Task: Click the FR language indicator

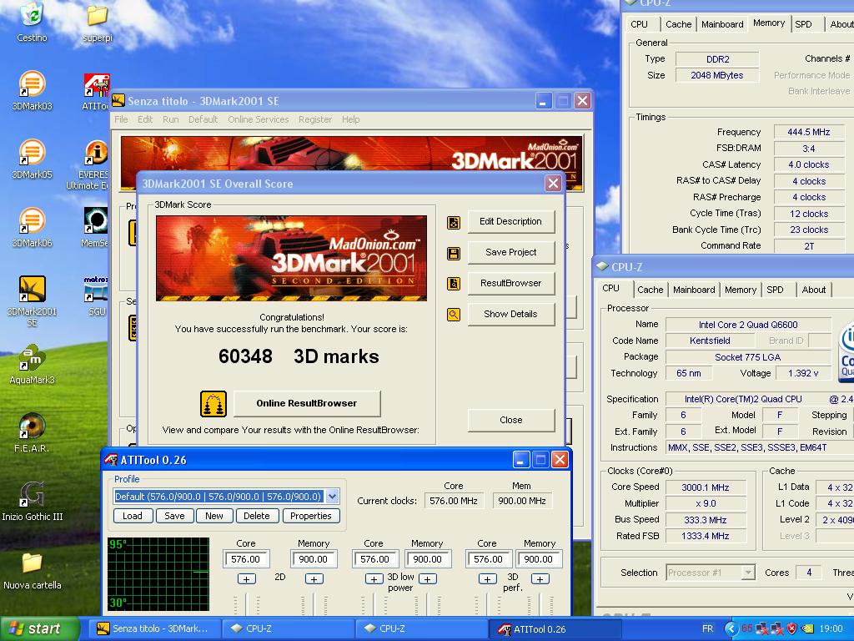Action: 707,628
